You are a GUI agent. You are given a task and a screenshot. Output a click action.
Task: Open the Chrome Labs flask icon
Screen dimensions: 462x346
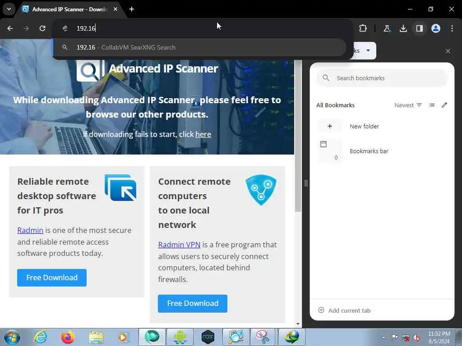point(387,28)
